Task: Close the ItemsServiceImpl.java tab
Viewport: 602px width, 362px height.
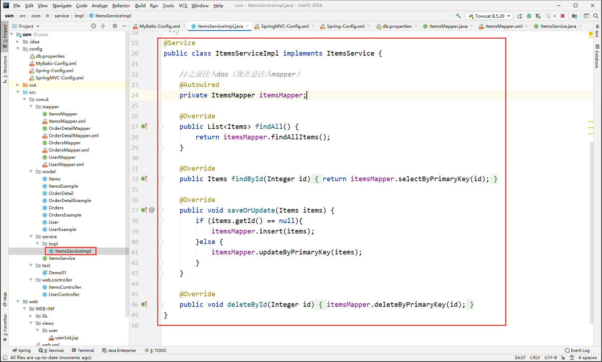Action: [x=247, y=26]
